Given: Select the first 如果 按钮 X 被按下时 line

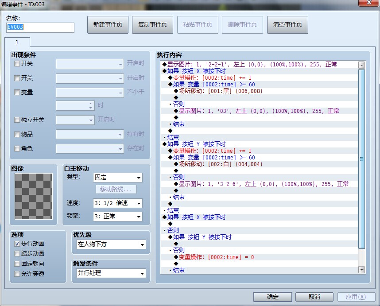Looking at the screenshot, I should (259, 71).
